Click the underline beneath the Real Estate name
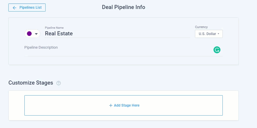The image size is (257, 128). [116, 38]
